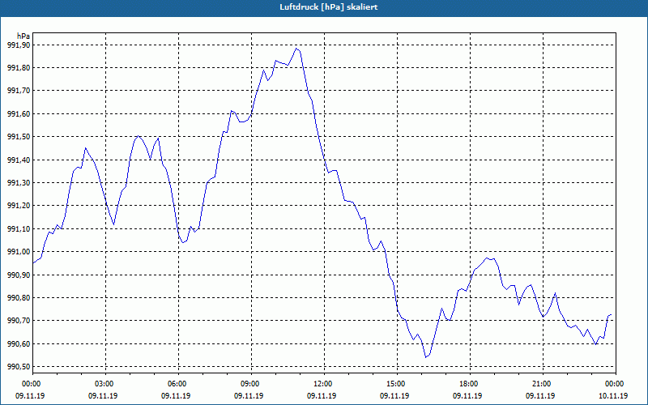Click the 991,90 y-axis label

(19, 45)
